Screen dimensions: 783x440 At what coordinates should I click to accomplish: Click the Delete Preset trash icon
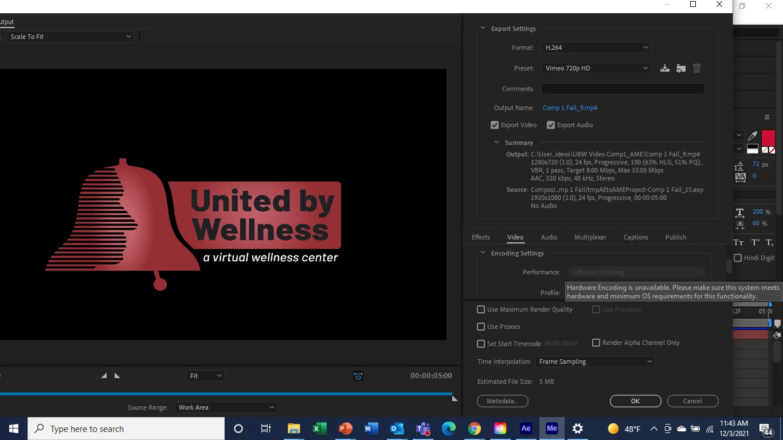tap(696, 68)
